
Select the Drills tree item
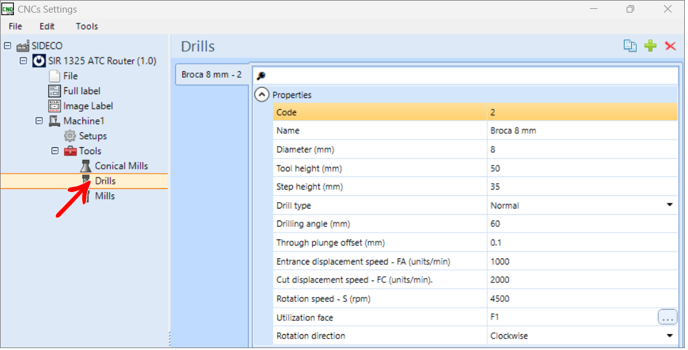[x=105, y=181]
